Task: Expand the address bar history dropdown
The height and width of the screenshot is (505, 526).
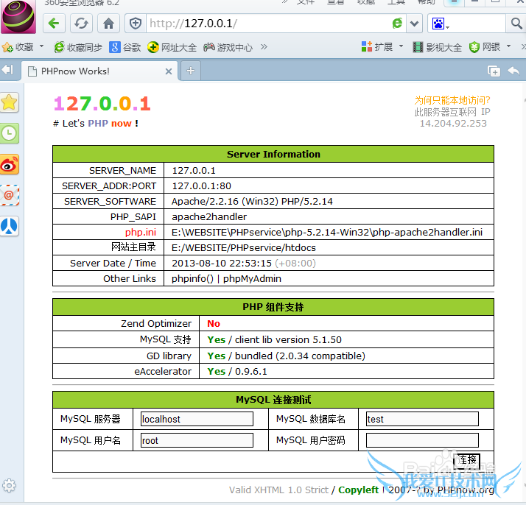Action: (414, 24)
